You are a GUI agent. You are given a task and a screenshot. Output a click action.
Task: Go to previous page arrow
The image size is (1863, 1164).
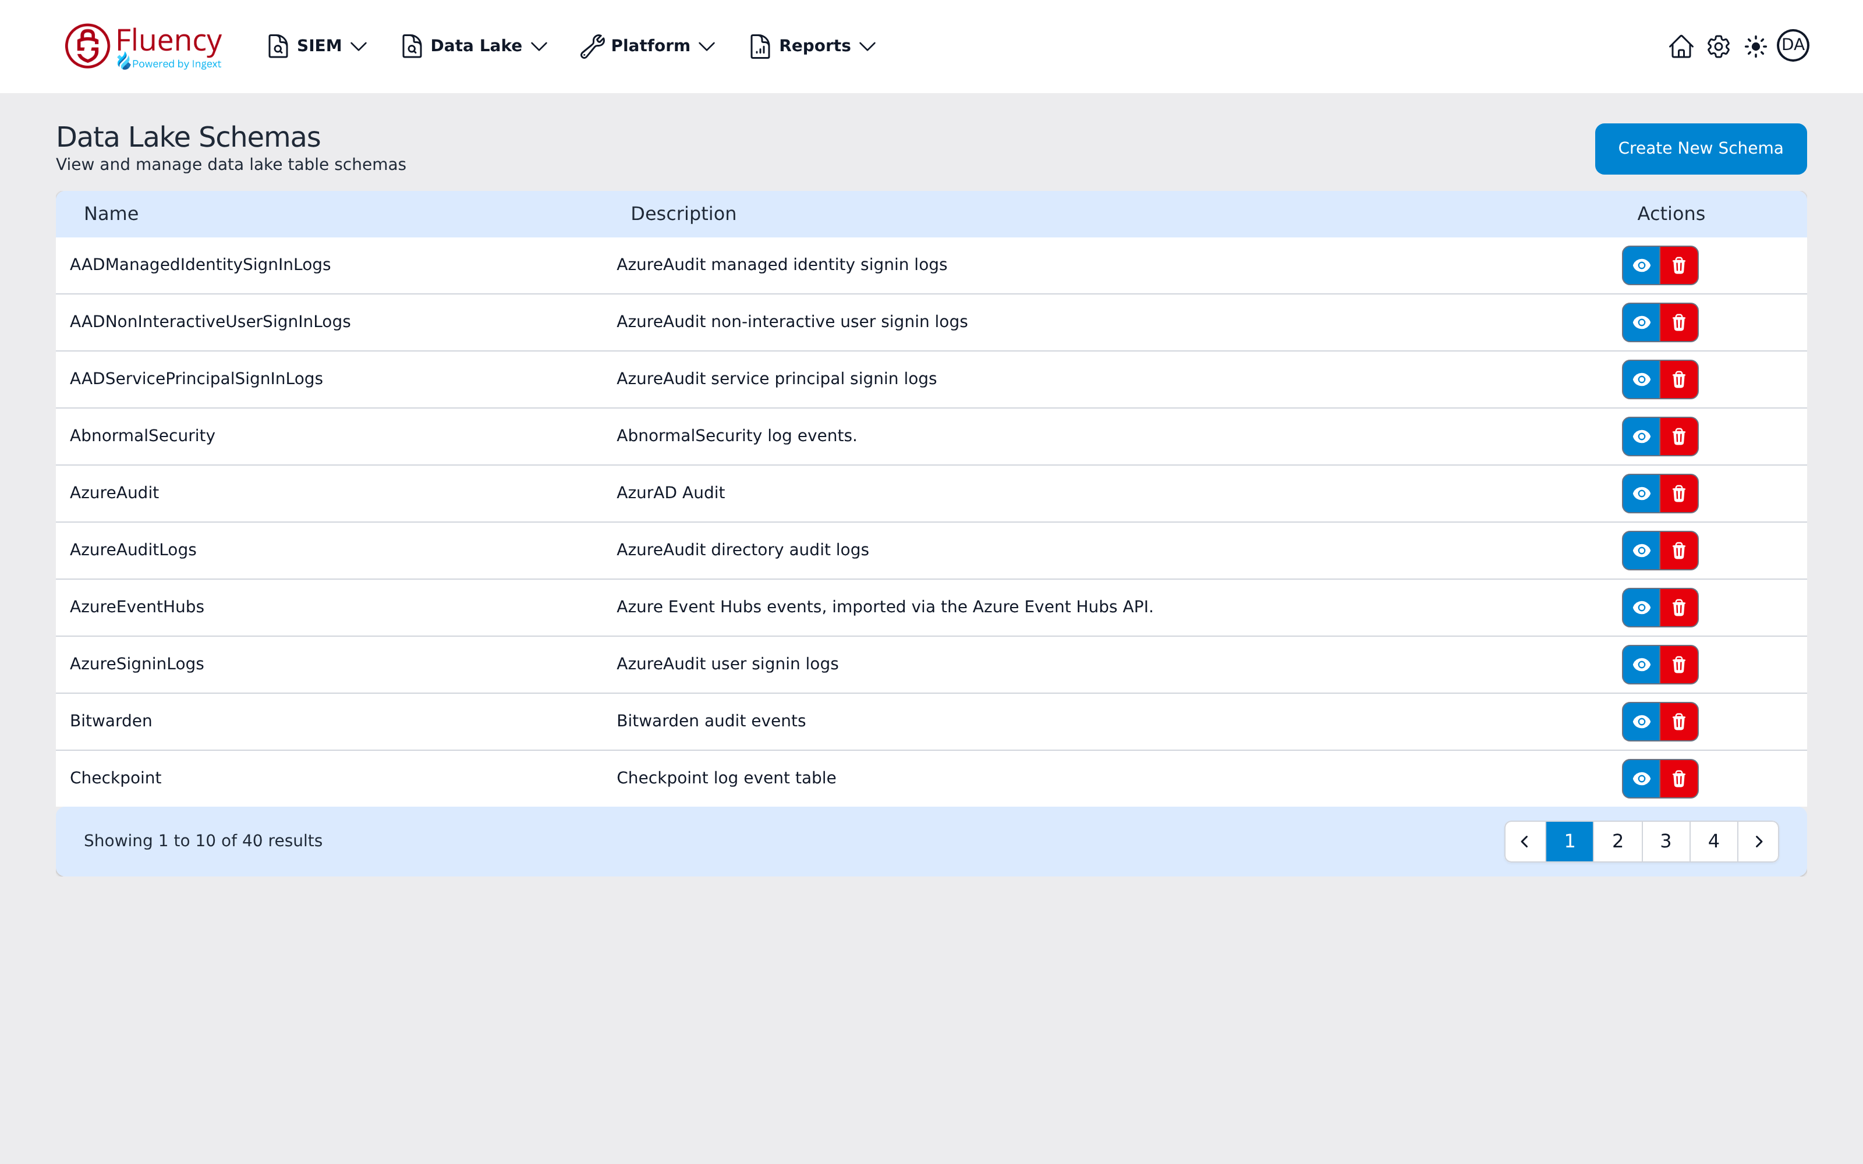click(1525, 842)
